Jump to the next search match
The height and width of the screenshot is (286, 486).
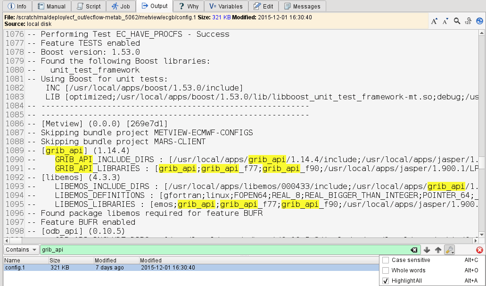click(x=427, y=250)
